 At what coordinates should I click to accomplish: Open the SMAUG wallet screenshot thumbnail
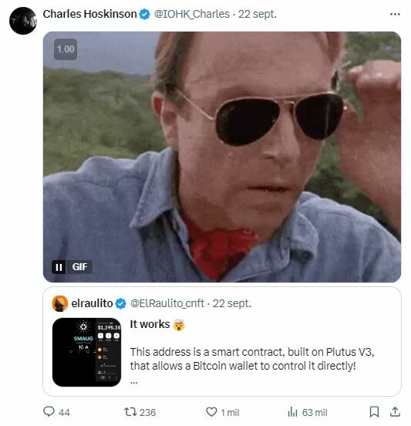pos(86,352)
